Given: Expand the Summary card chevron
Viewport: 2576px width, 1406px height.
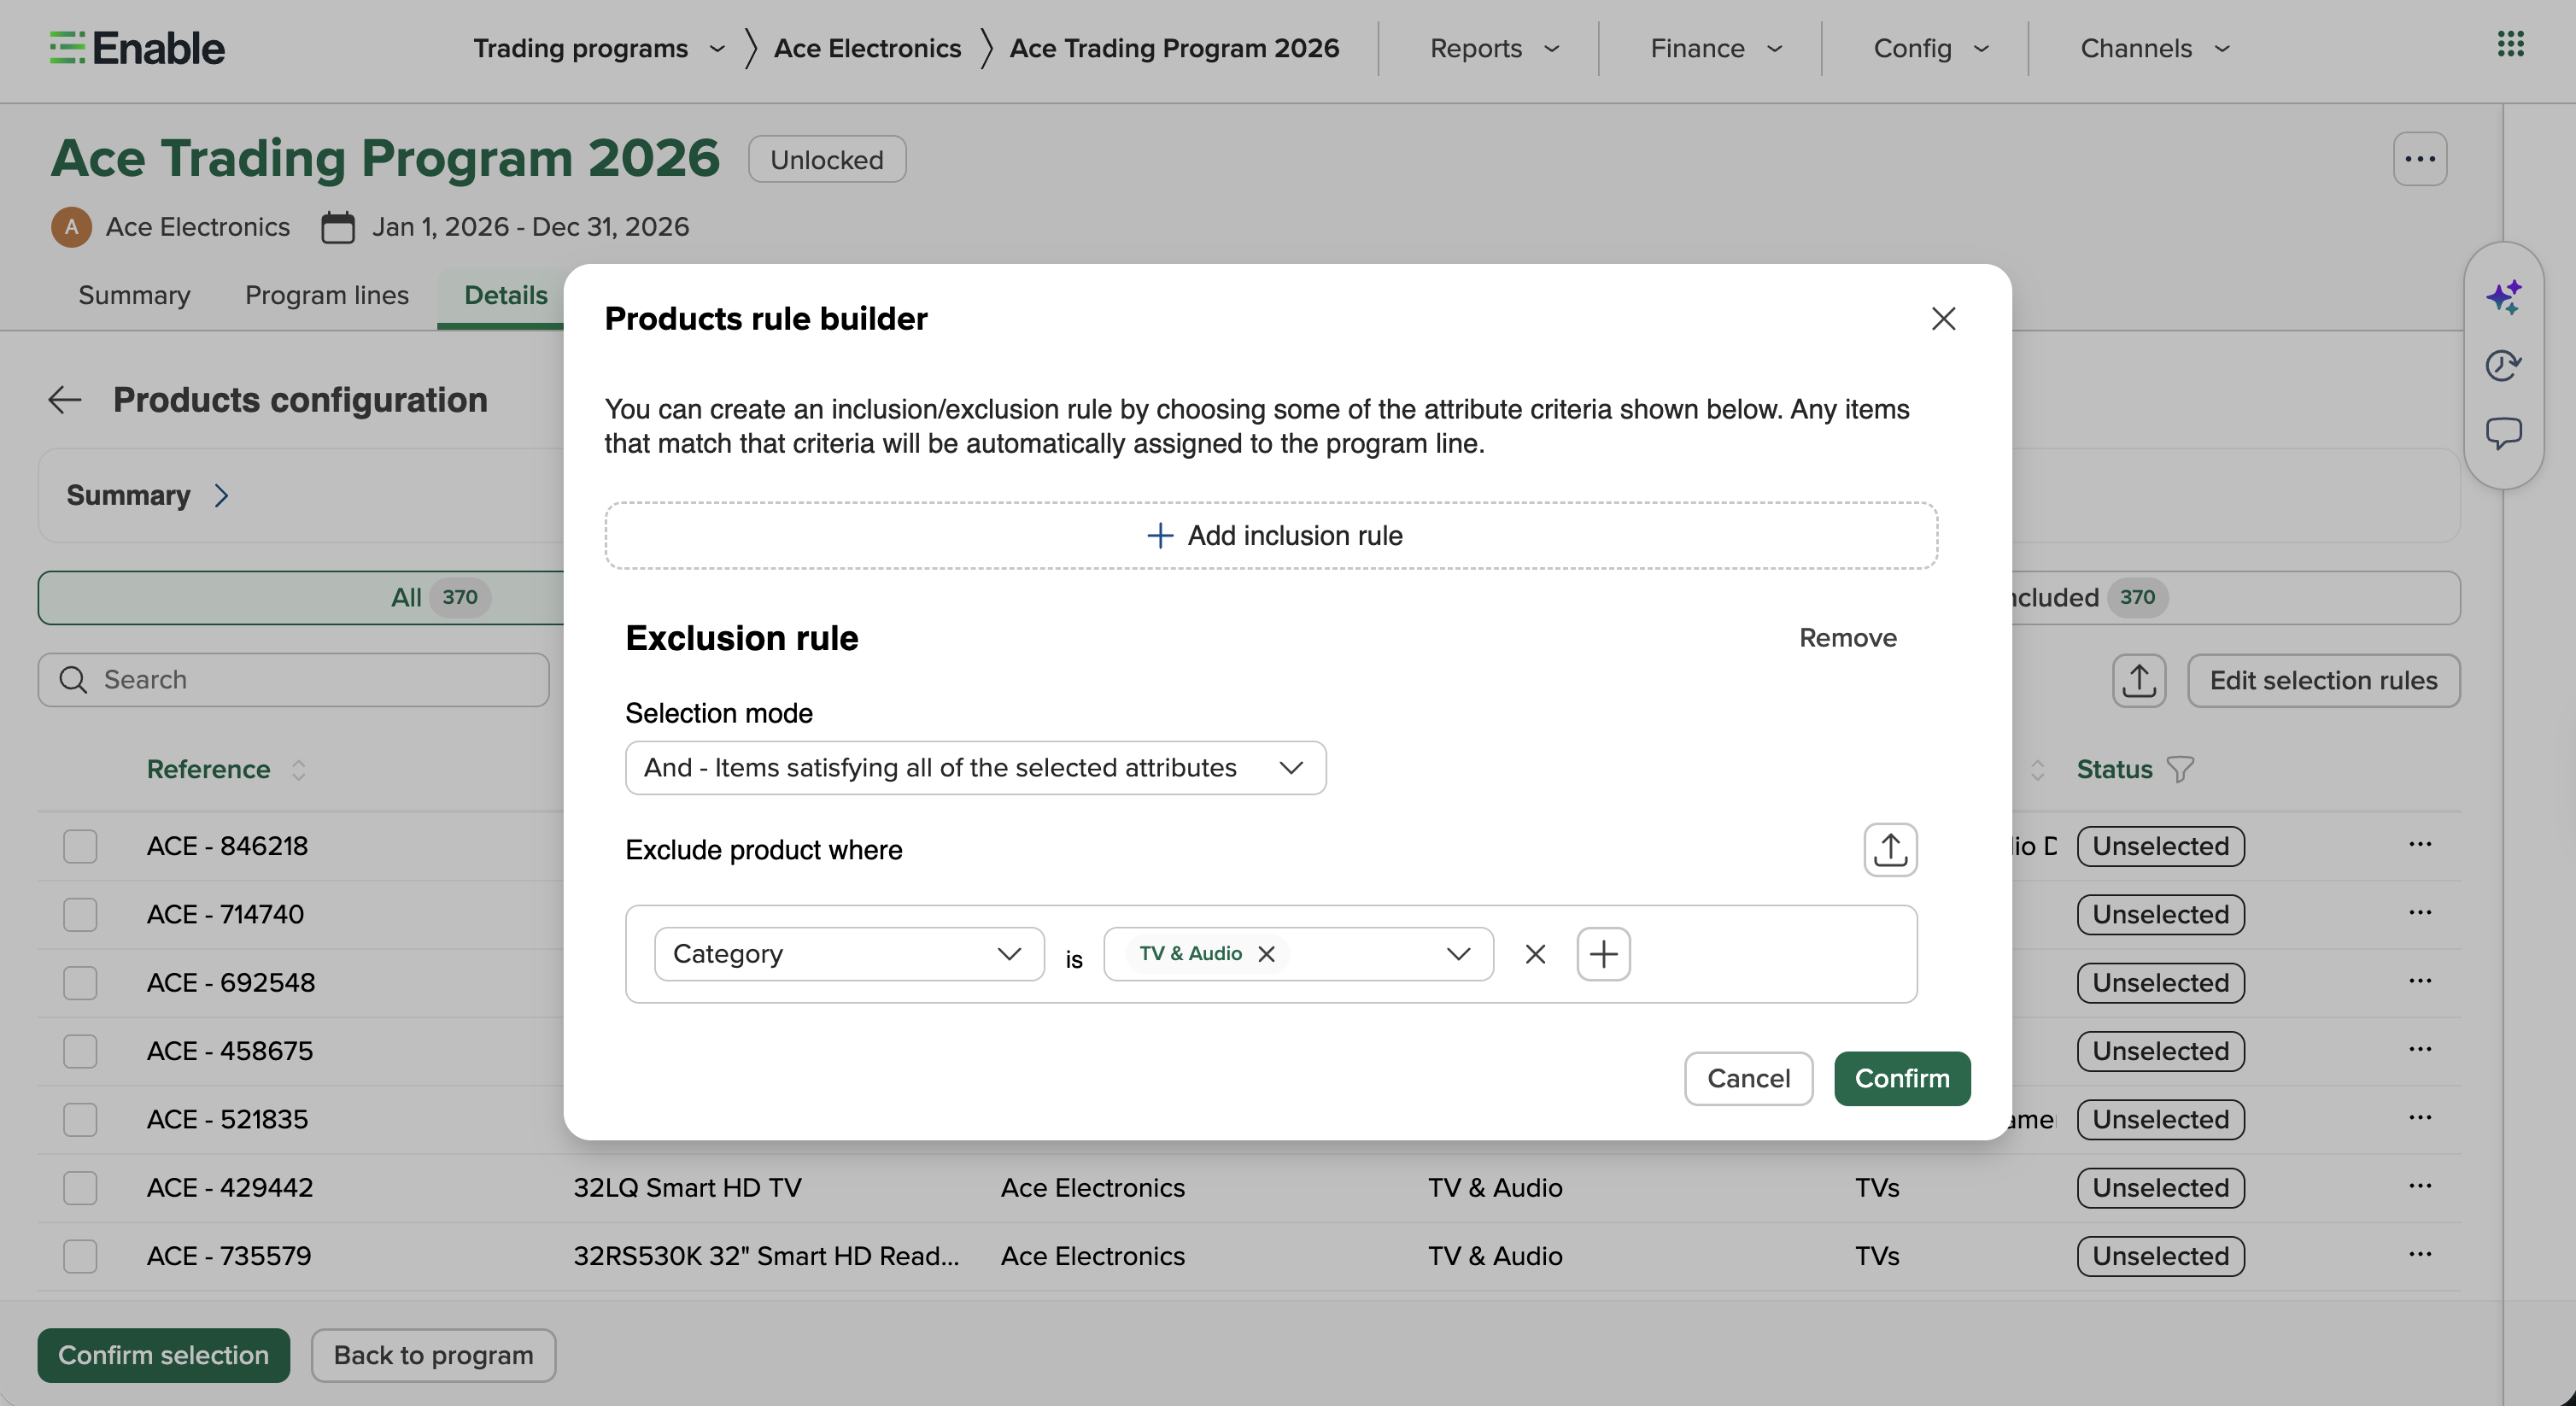Looking at the screenshot, I should pos(222,496).
